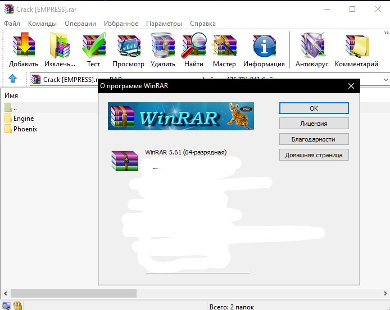This screenshot has width=390, height=310.
Task: Click the Лицензия button
Action: tap(314, 124)
